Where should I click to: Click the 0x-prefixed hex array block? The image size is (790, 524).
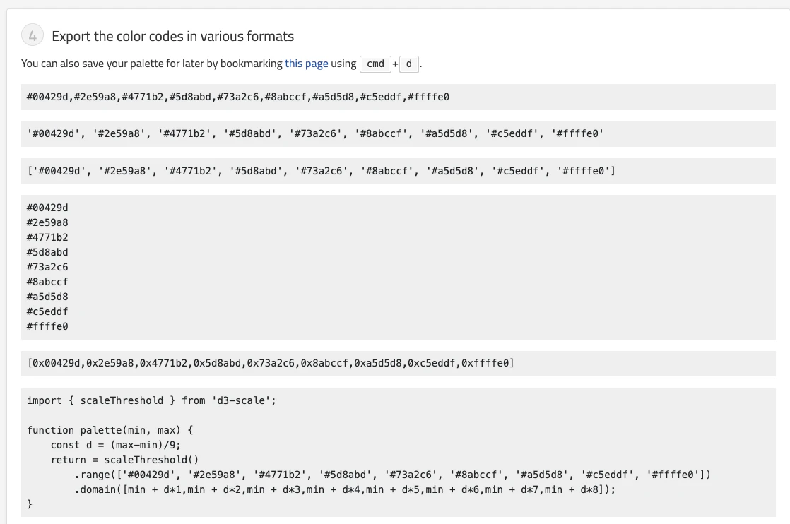coord(398,364)
